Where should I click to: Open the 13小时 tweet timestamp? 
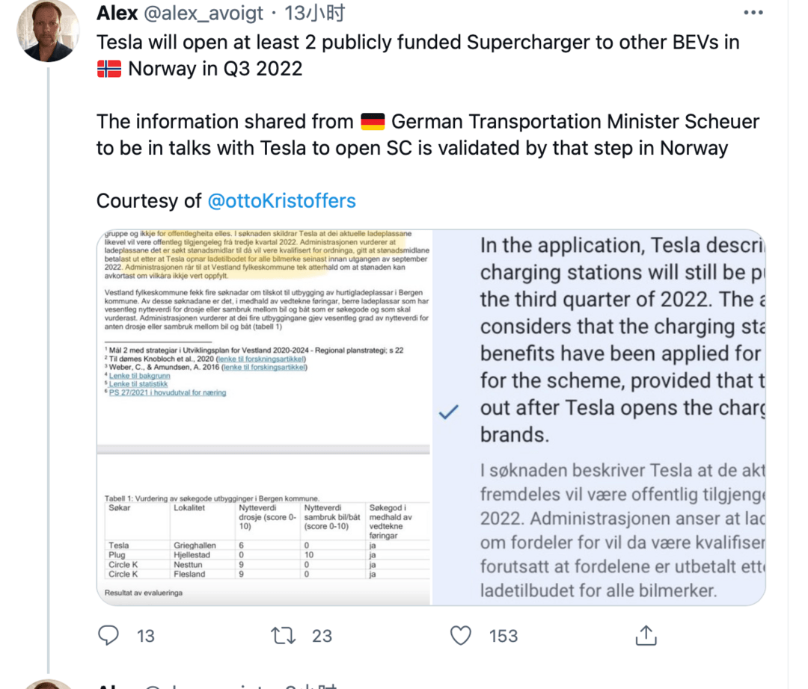[x=315, y=13]
